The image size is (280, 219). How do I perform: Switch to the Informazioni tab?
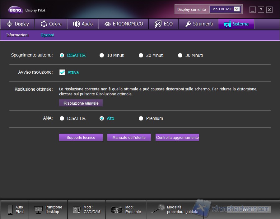point(17,35)
